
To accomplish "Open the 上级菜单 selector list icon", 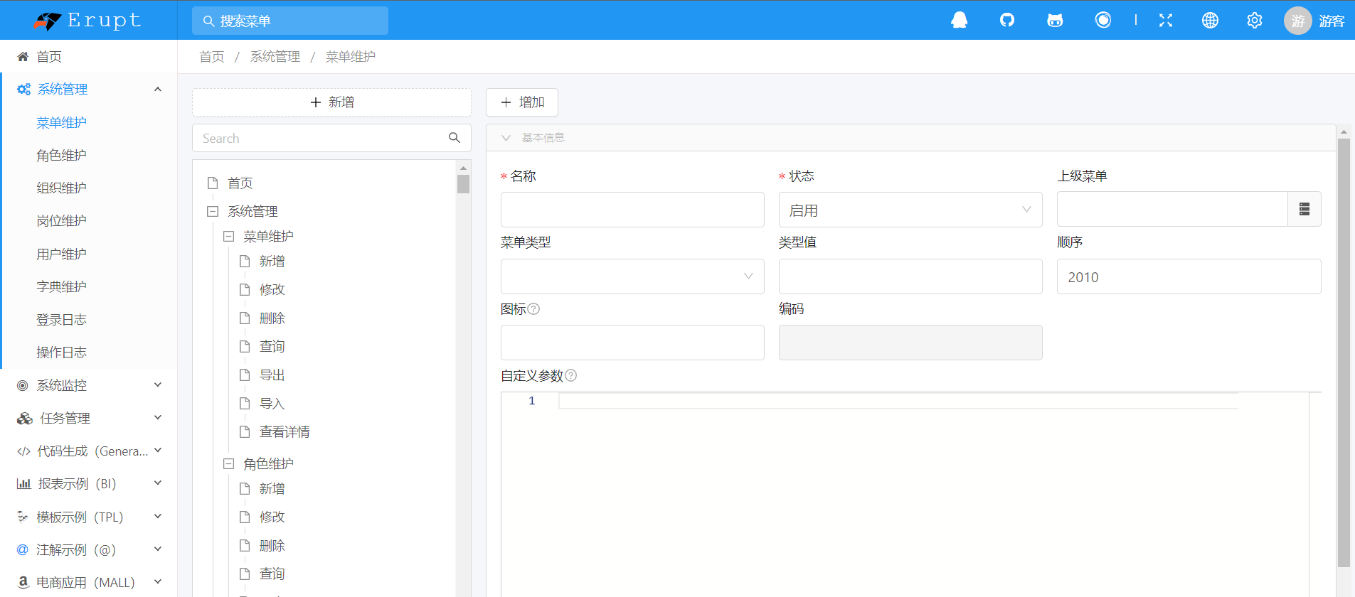I will pos(1304,209).
